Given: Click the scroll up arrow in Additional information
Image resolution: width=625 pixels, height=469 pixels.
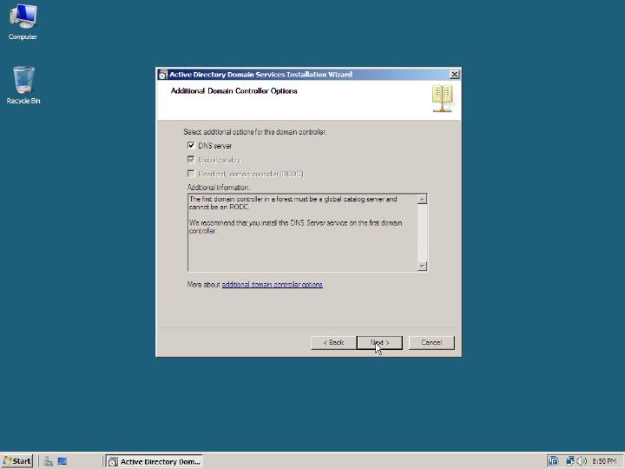Looking at the screenshot, I should coord(422,199).
